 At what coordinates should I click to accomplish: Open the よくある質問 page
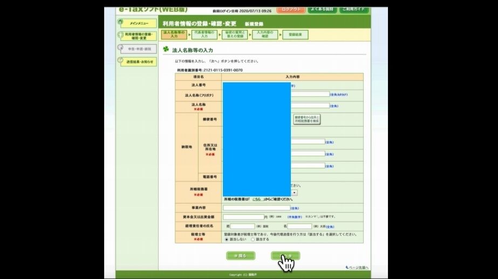pos(322,9)
